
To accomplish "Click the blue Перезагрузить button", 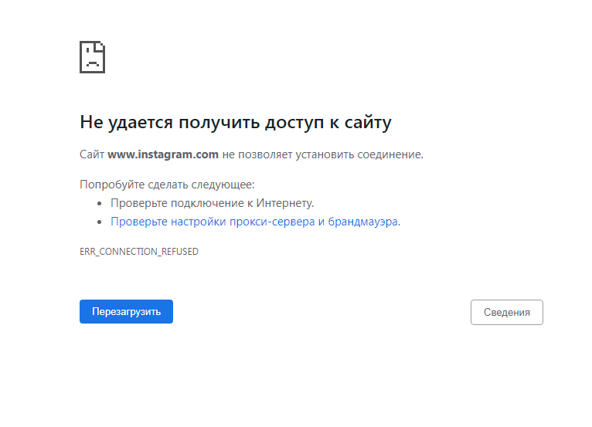I will pos(126,312).
